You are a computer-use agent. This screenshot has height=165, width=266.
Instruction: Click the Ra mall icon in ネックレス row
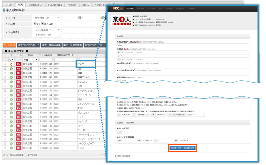click(x=18, y=122)
